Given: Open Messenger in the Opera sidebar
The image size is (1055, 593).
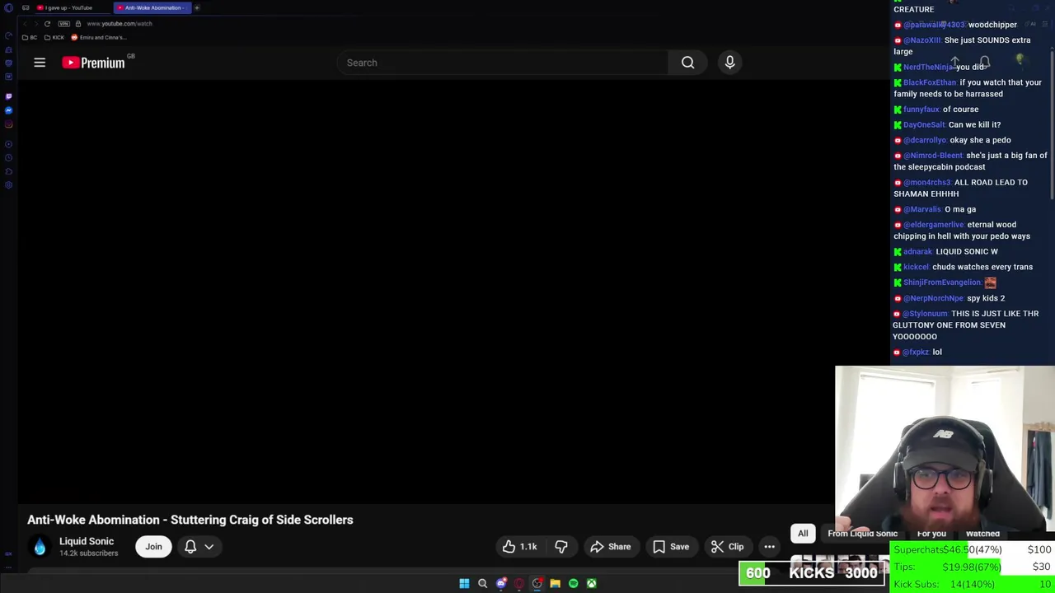Looking at the screenshot, I should [8, 110].
